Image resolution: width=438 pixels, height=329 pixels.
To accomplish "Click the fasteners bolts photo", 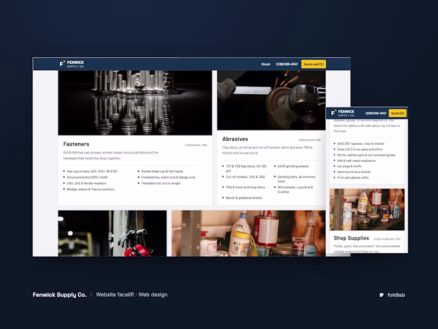I will 135,103.
